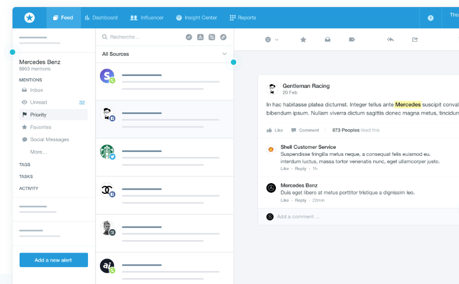
Task: Click the Mercedes Benz comment avatar
Action: 271,188
